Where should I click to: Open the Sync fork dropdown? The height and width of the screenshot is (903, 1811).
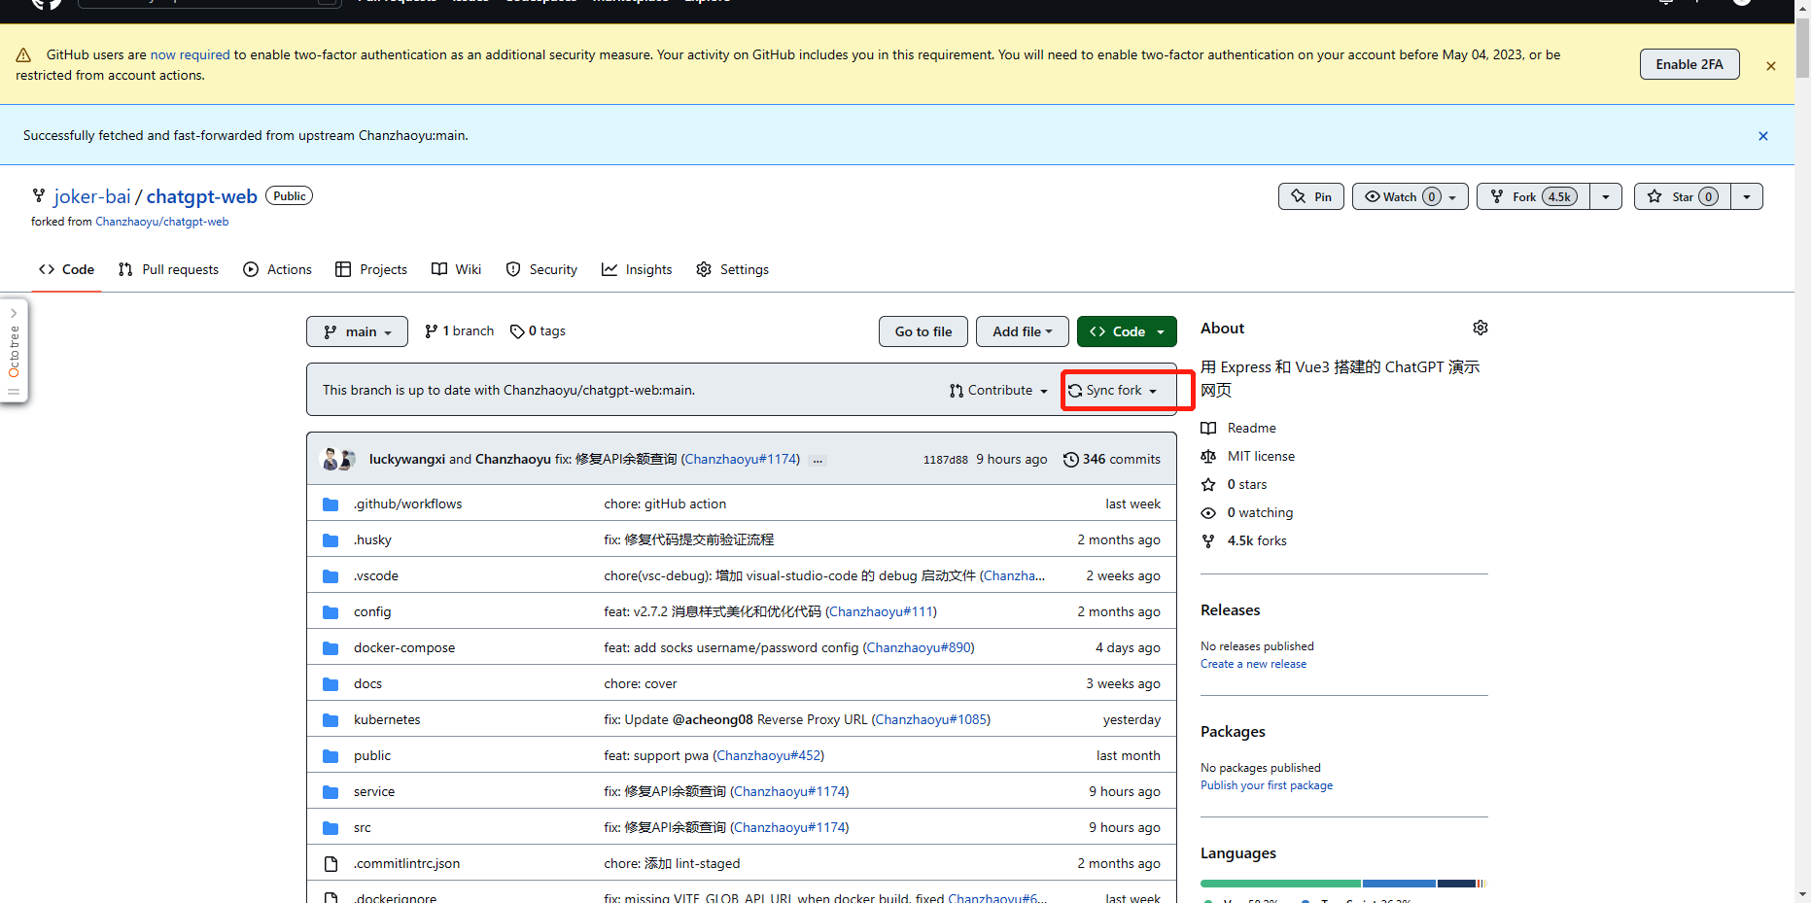click(1113, 391)
